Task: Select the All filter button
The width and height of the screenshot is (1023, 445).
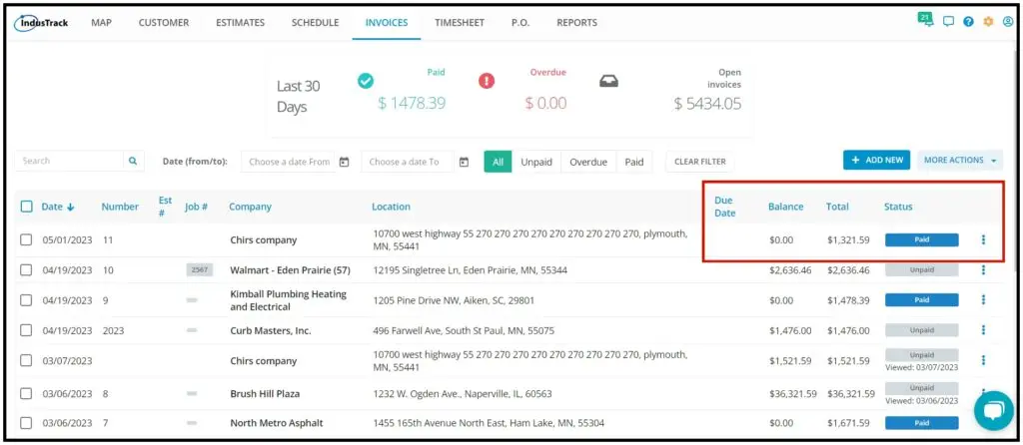Action: [498, 163]
